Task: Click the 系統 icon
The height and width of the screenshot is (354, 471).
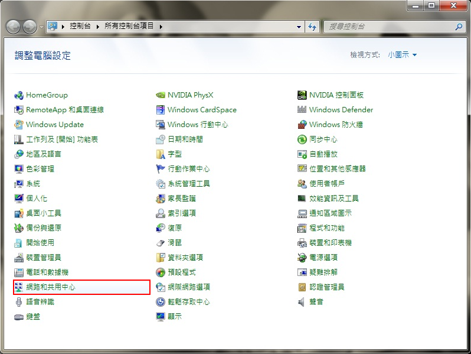Action: point(19,184)
